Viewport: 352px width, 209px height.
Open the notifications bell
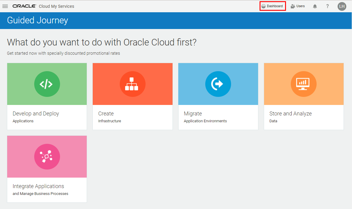click(315, 6)
